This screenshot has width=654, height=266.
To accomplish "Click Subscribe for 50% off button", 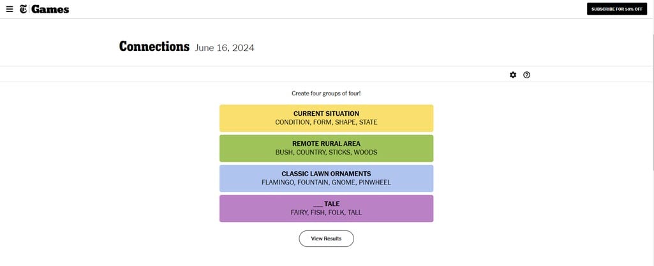I will 616,9.
